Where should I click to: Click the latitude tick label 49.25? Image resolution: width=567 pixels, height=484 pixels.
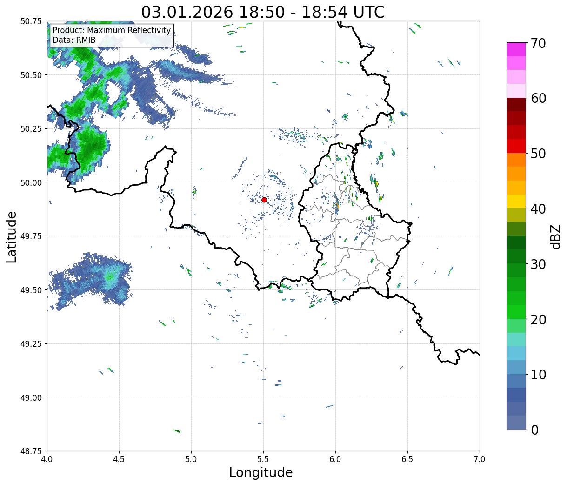pos(31,344)
